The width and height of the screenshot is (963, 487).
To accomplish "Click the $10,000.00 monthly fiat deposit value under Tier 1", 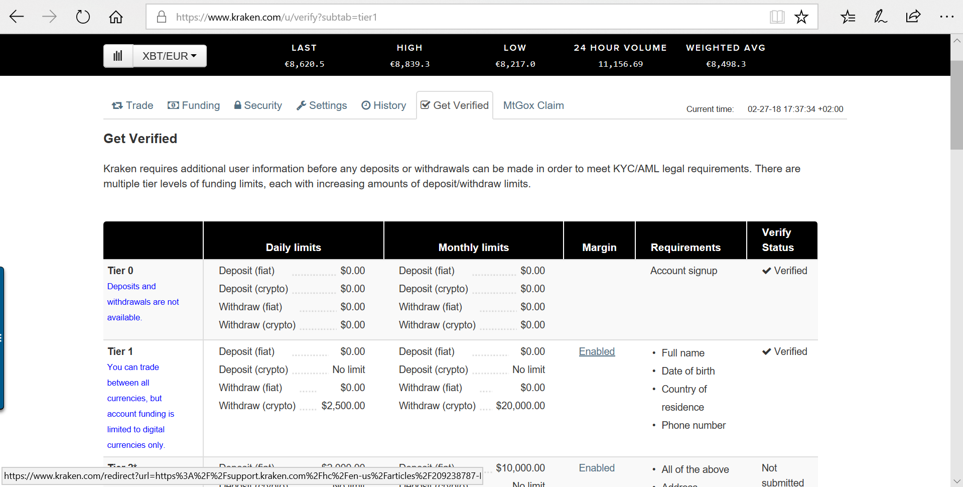I will point(520,468).
